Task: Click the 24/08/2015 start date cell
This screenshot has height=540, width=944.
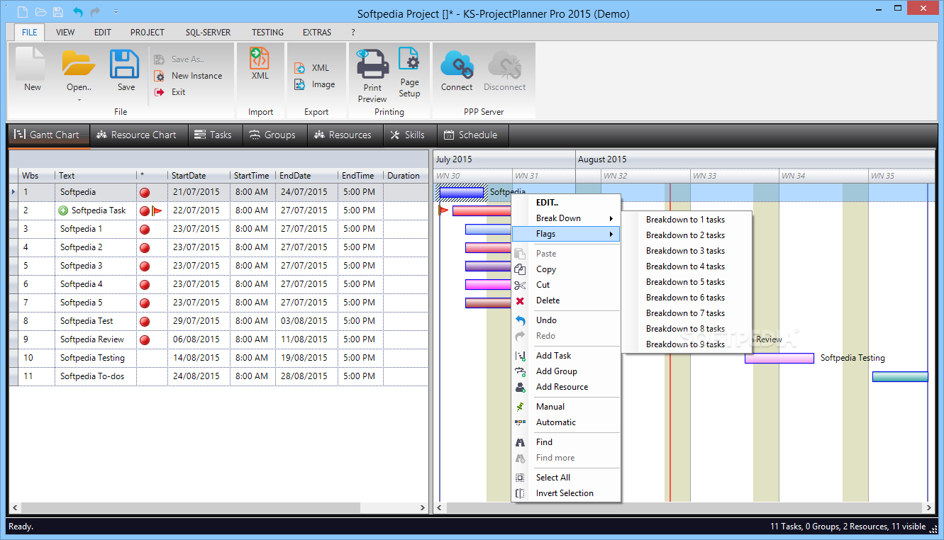Action: (199, 376)
